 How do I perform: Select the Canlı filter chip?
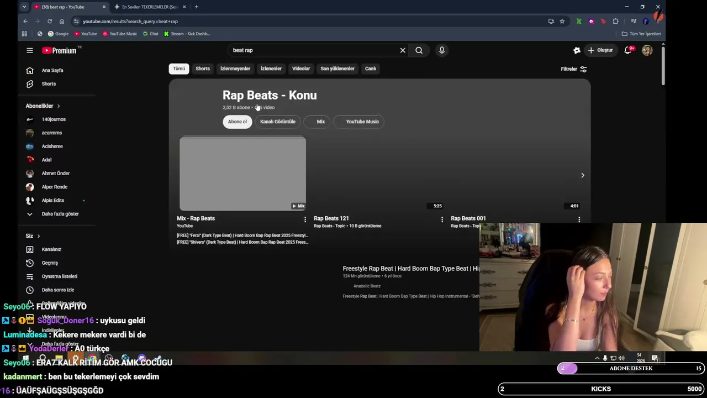371,69
